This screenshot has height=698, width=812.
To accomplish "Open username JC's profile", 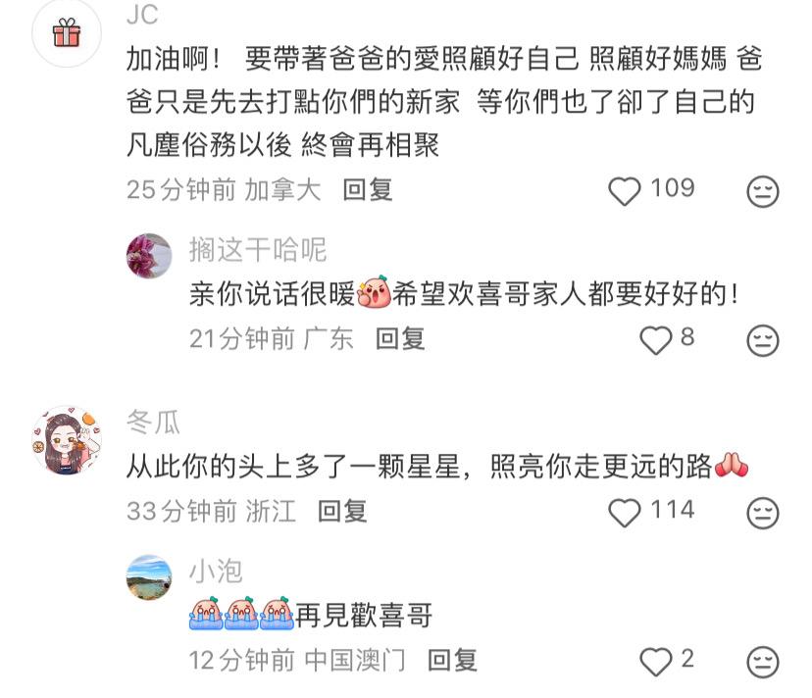I will pos(142,14).
